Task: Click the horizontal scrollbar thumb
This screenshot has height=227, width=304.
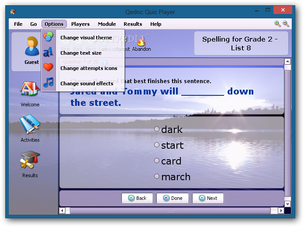Action: pyautogui.click(x=170, y=210)
